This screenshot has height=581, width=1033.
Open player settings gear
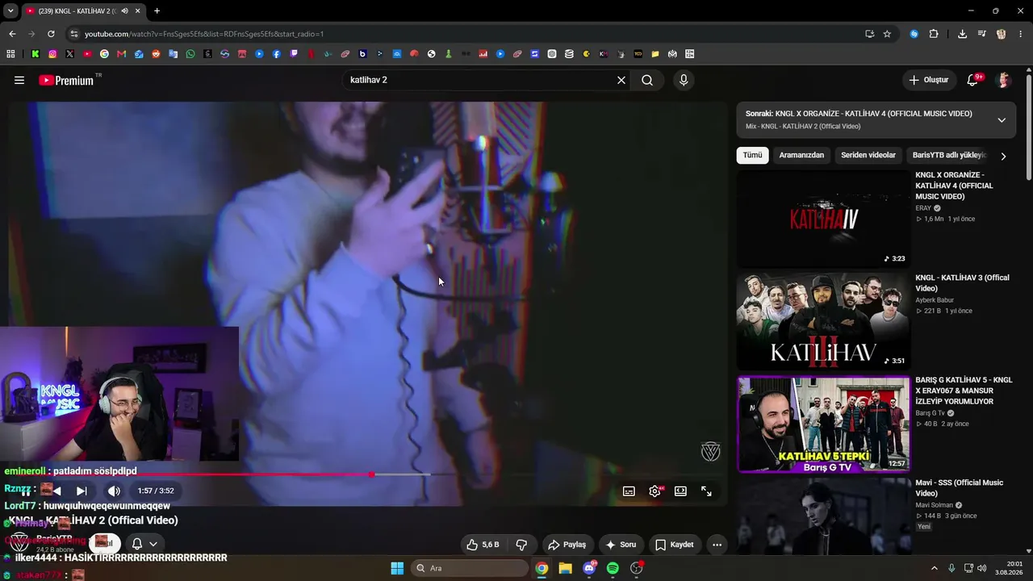point(655,491)
